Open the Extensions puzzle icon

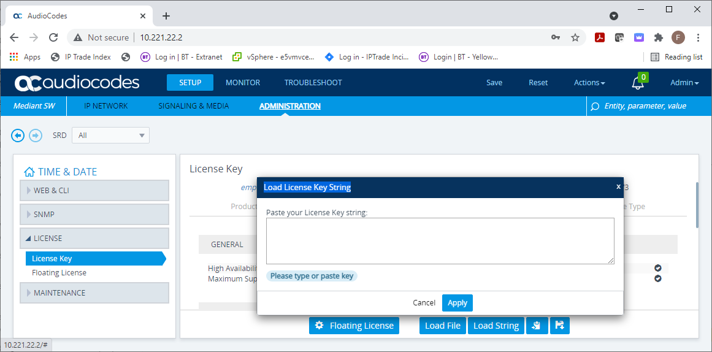pos(659,37)
